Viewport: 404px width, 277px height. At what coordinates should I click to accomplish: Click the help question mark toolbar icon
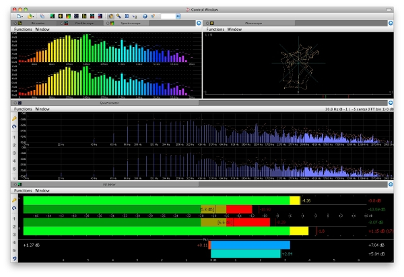point(145,15)
